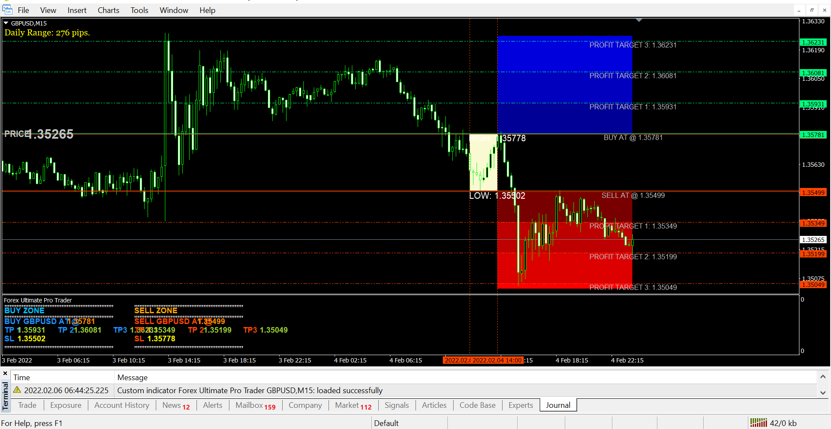The width and height of the screenshot is (831, 429).
Task: Open the Charts menu
Action: [x=108, y=10]
